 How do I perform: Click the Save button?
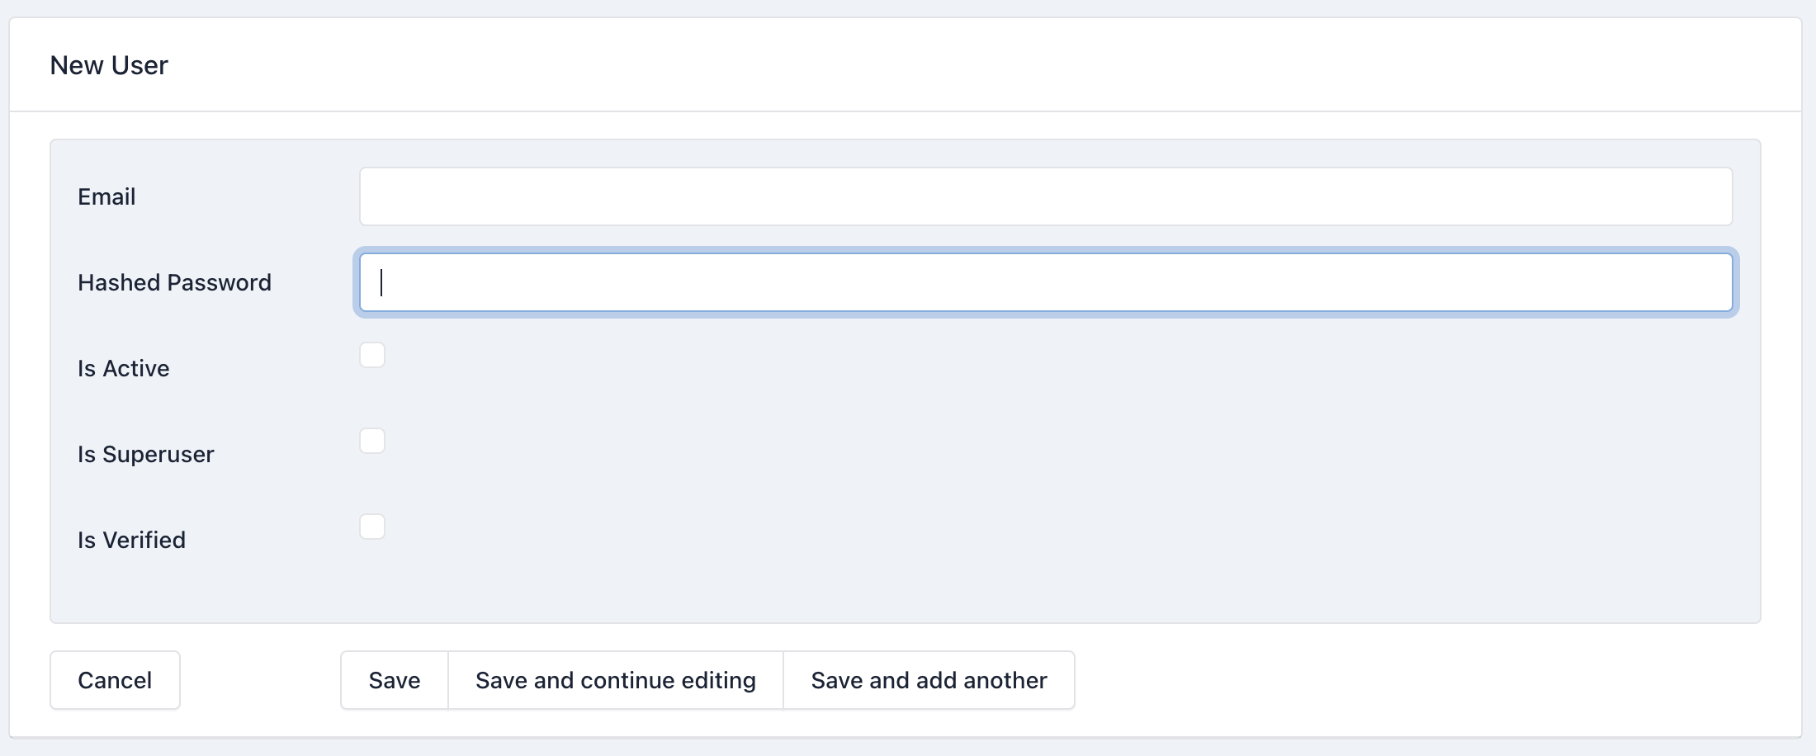pyautogui.click(x=395, y=680)
